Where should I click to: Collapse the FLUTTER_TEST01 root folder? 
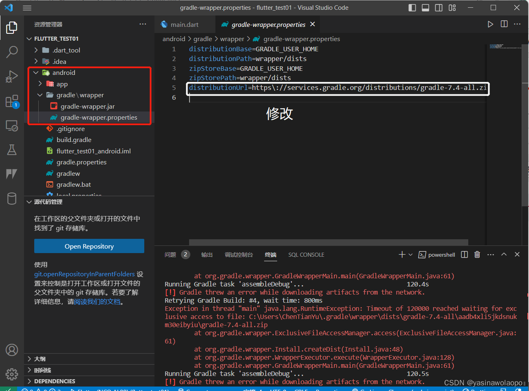tap(29, 39)
